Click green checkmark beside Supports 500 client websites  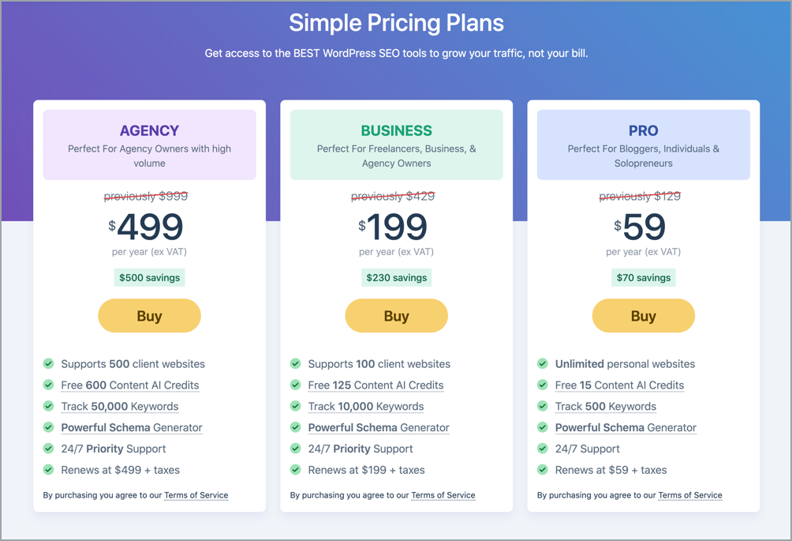click(x=48, y=363)
